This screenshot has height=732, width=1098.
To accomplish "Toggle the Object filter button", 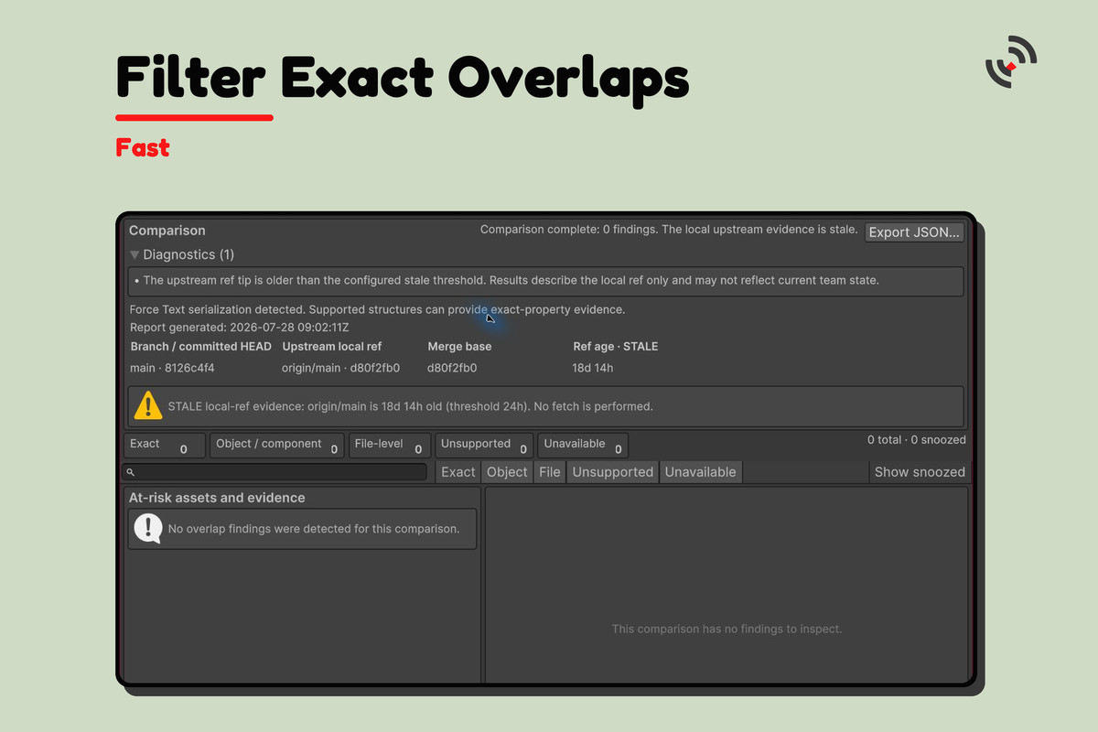I will (x=507, y=472).
